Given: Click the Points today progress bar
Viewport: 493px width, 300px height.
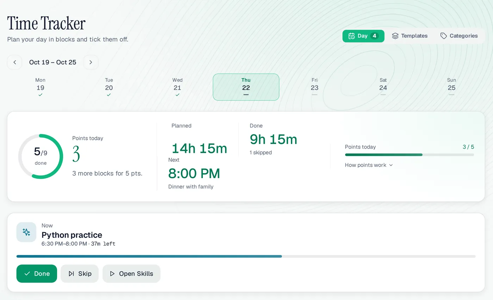Looking at the screenshot, I should click(410, 155).
